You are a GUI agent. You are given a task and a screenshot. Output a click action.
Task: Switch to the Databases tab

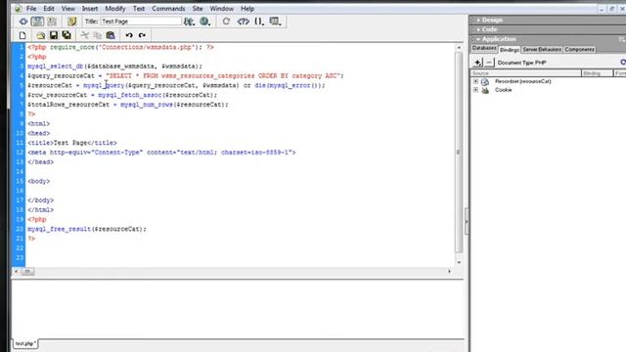(484, 49)
